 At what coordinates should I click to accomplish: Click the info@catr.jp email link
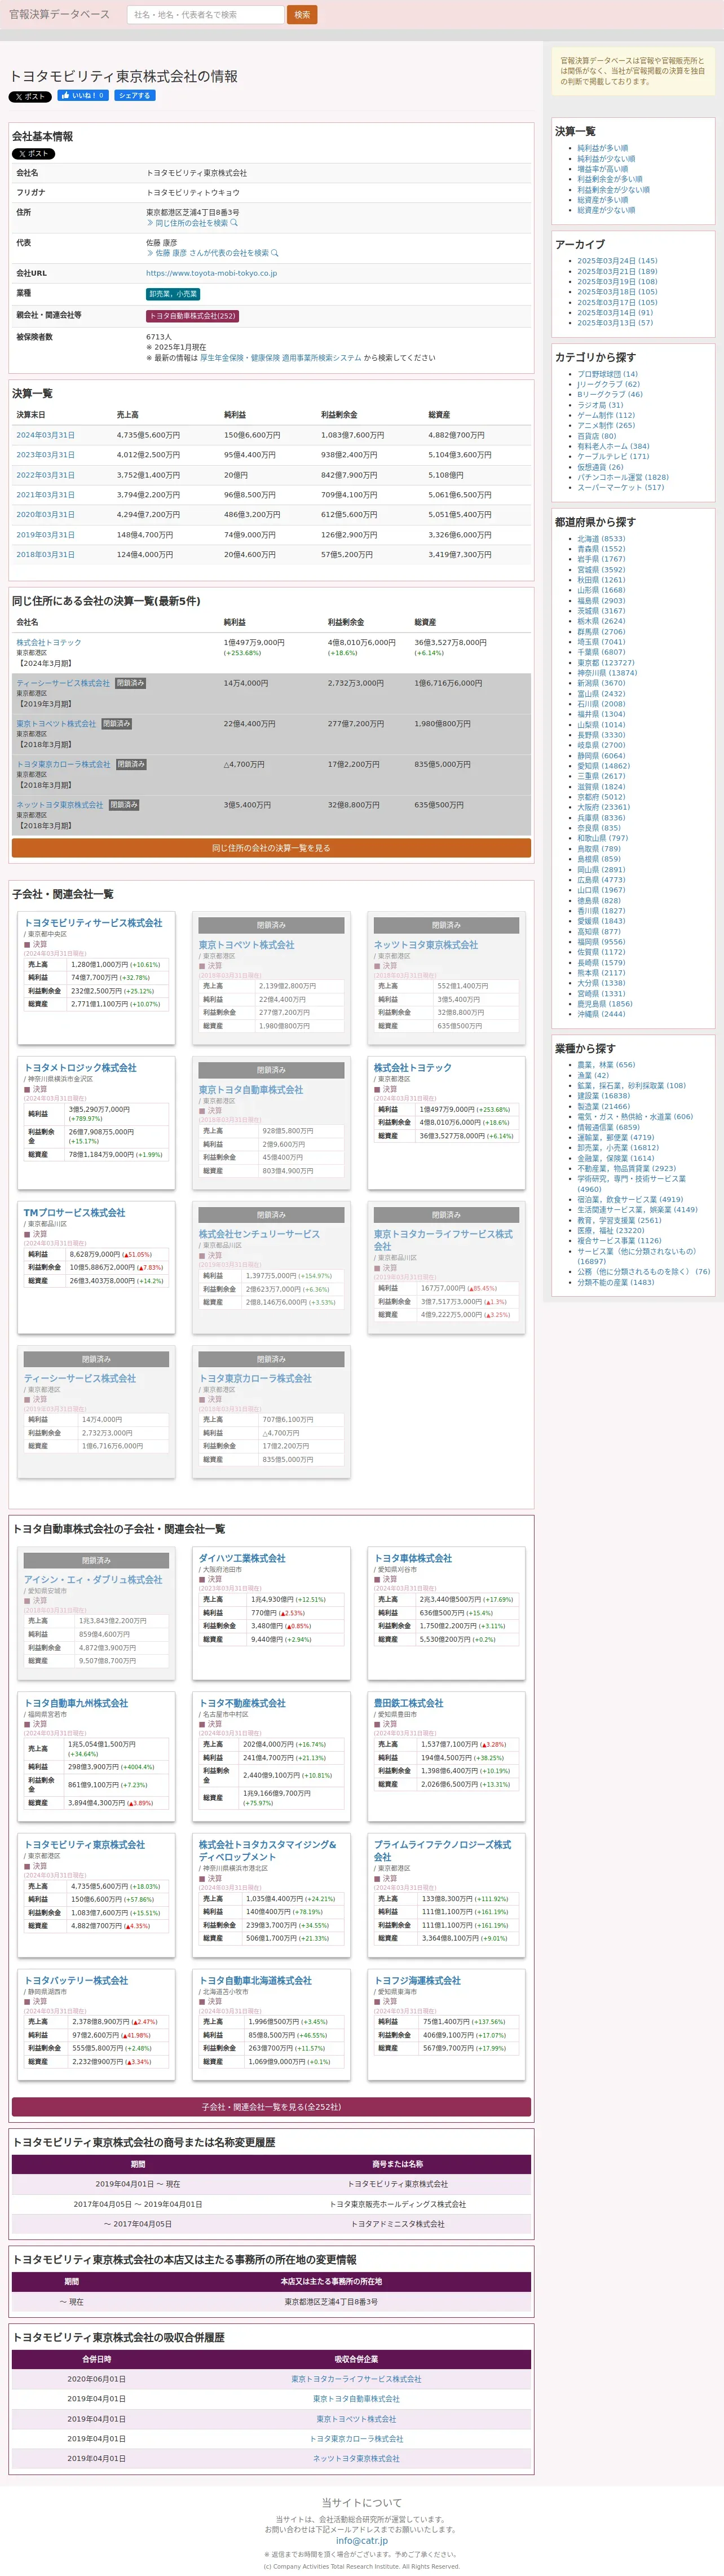click(361, 2540)
